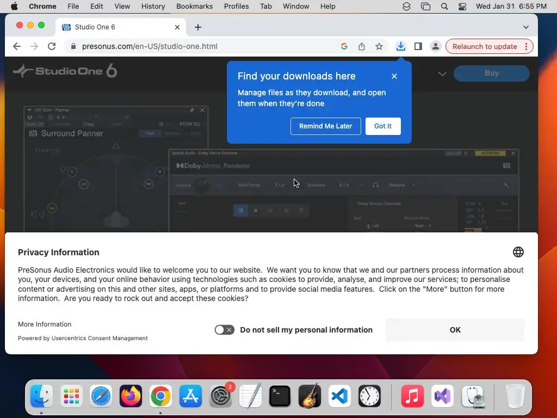This screenshot has width=557, height=418.
Task: Click the Studio One 6 logo
Action: click(x=65, y=71)
